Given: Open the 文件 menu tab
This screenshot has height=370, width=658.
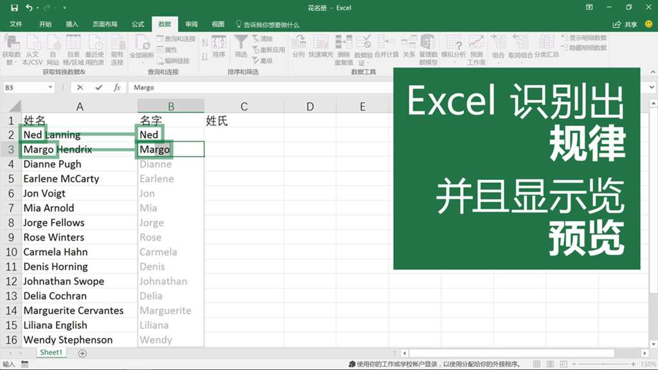Looking at the screenshot, I should (16, 24).
